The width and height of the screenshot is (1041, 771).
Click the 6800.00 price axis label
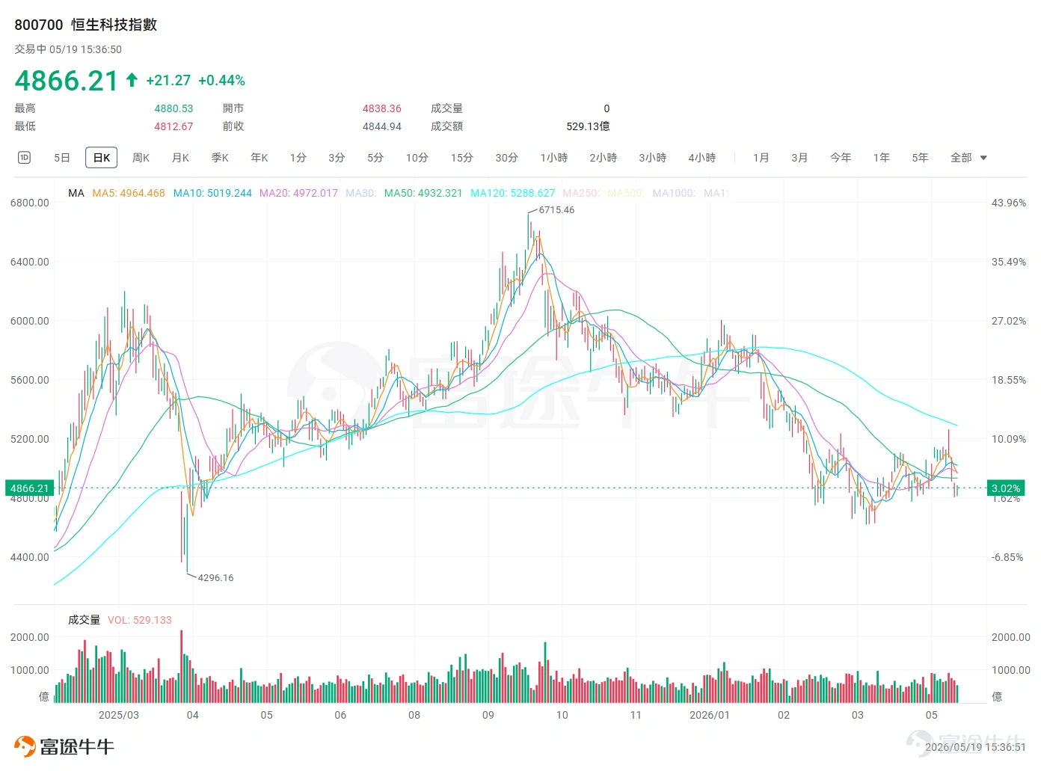pos(30,203)
